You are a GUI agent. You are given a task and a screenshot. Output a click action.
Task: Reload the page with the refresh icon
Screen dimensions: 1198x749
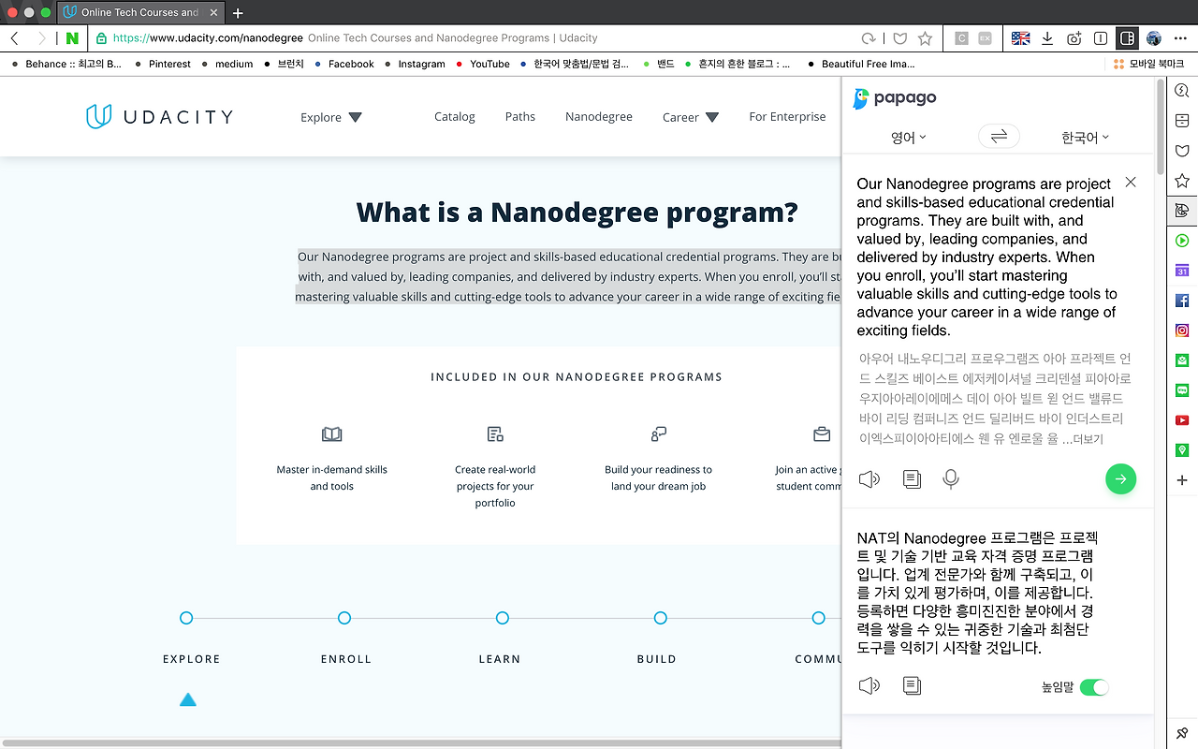869,38
